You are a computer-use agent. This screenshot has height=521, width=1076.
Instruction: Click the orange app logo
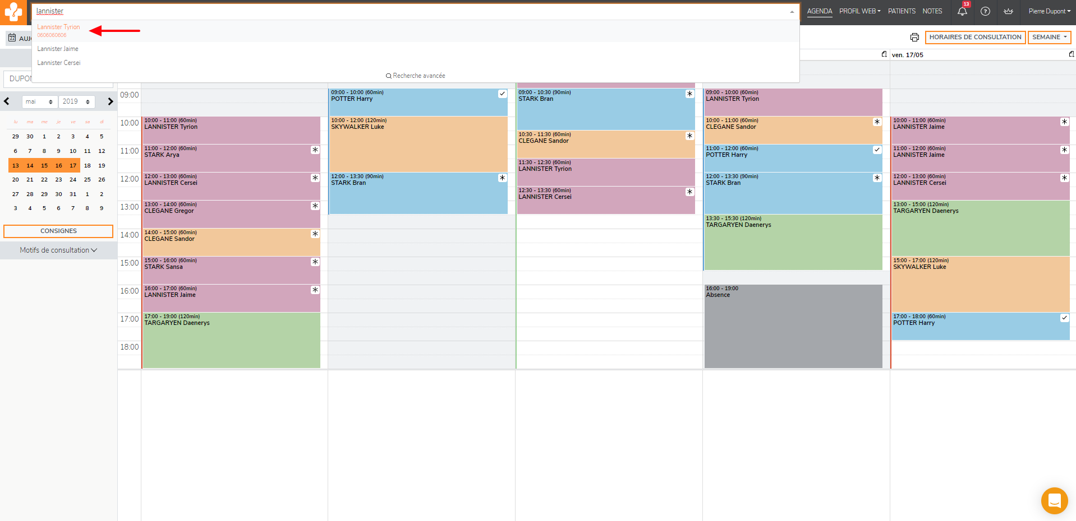tap(13, 12)
